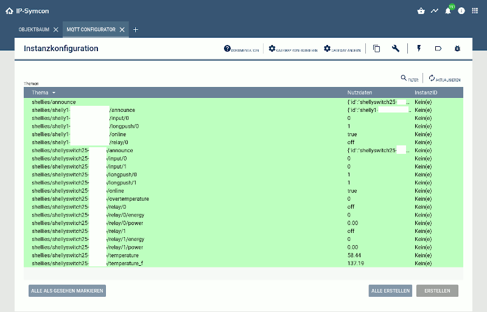Sort by the Thema column arrow
This screenshot has width=487, height=312.
pos(54,92)
